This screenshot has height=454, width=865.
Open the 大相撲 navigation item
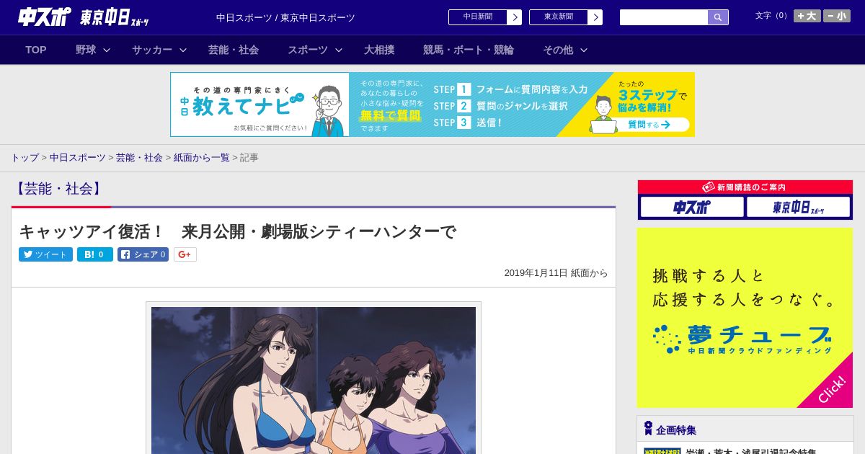379,50
